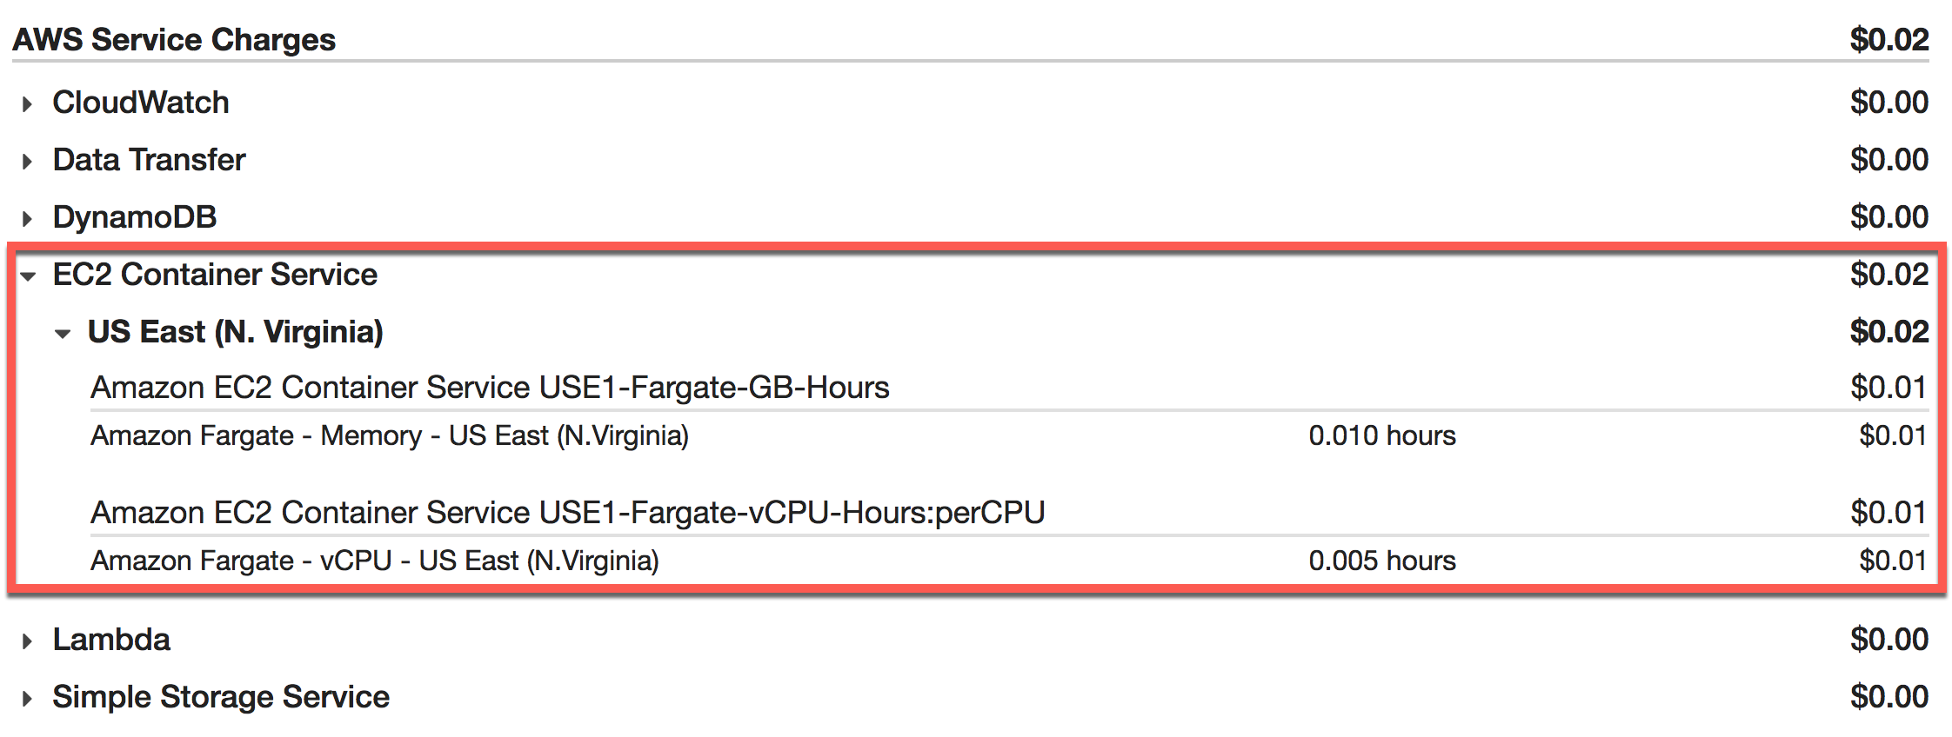Collapse the US East (N. Virginia) region
The width and height of the screenshot is (1952, 737).
tap(62, 334)
